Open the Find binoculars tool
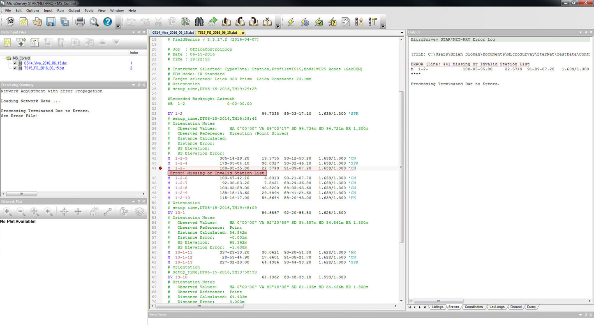594x325 pixels. (x=199, y=22)
